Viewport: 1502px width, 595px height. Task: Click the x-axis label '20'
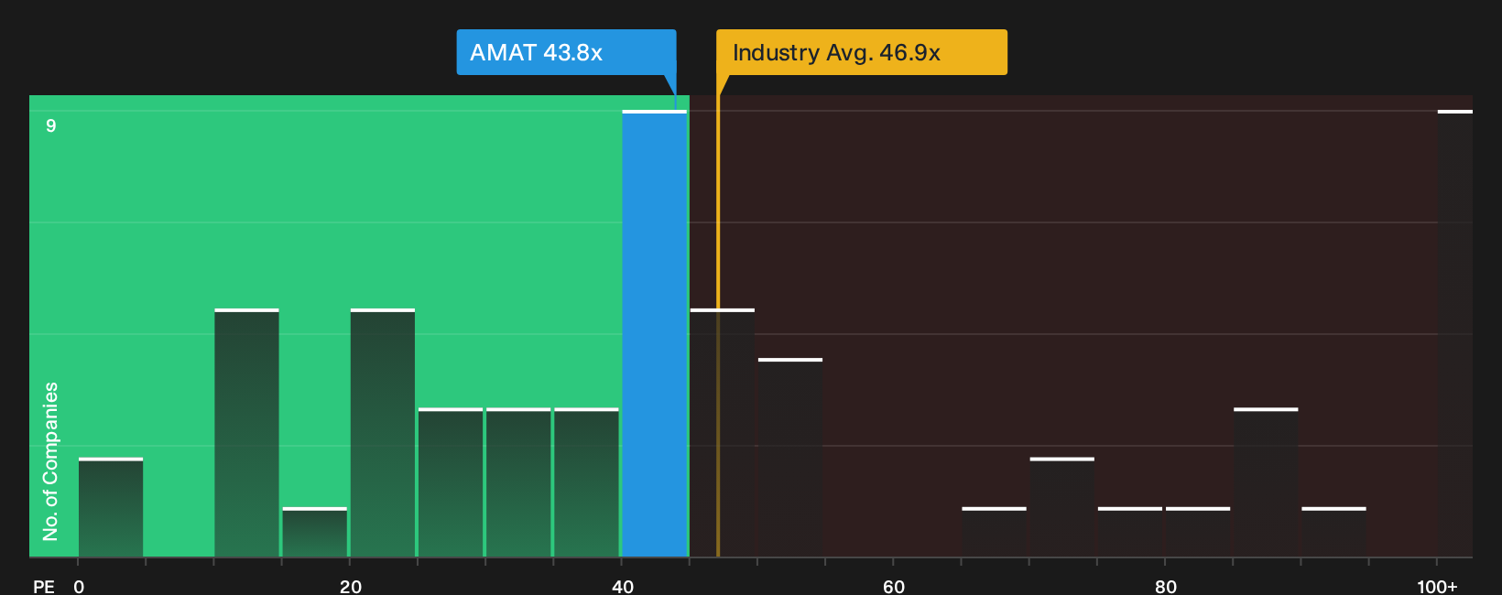(x=351, y=586)
